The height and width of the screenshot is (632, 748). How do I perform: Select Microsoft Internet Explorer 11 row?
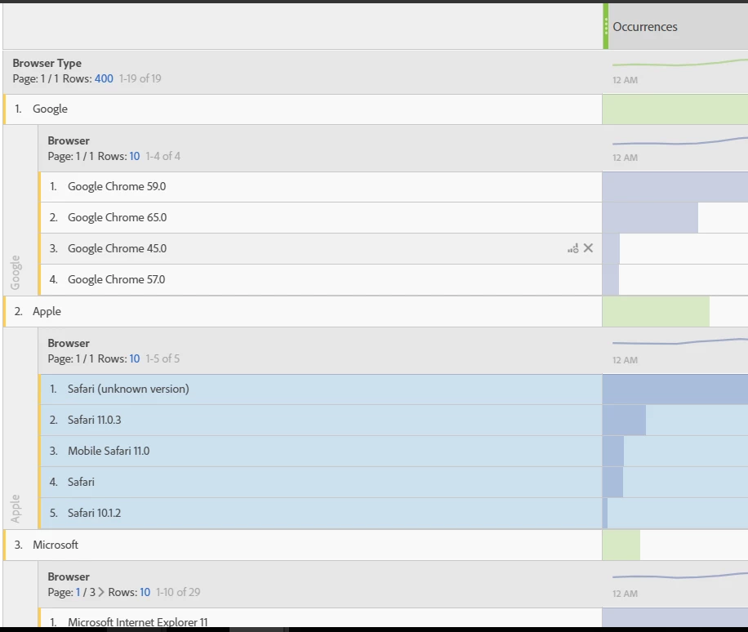321,617
